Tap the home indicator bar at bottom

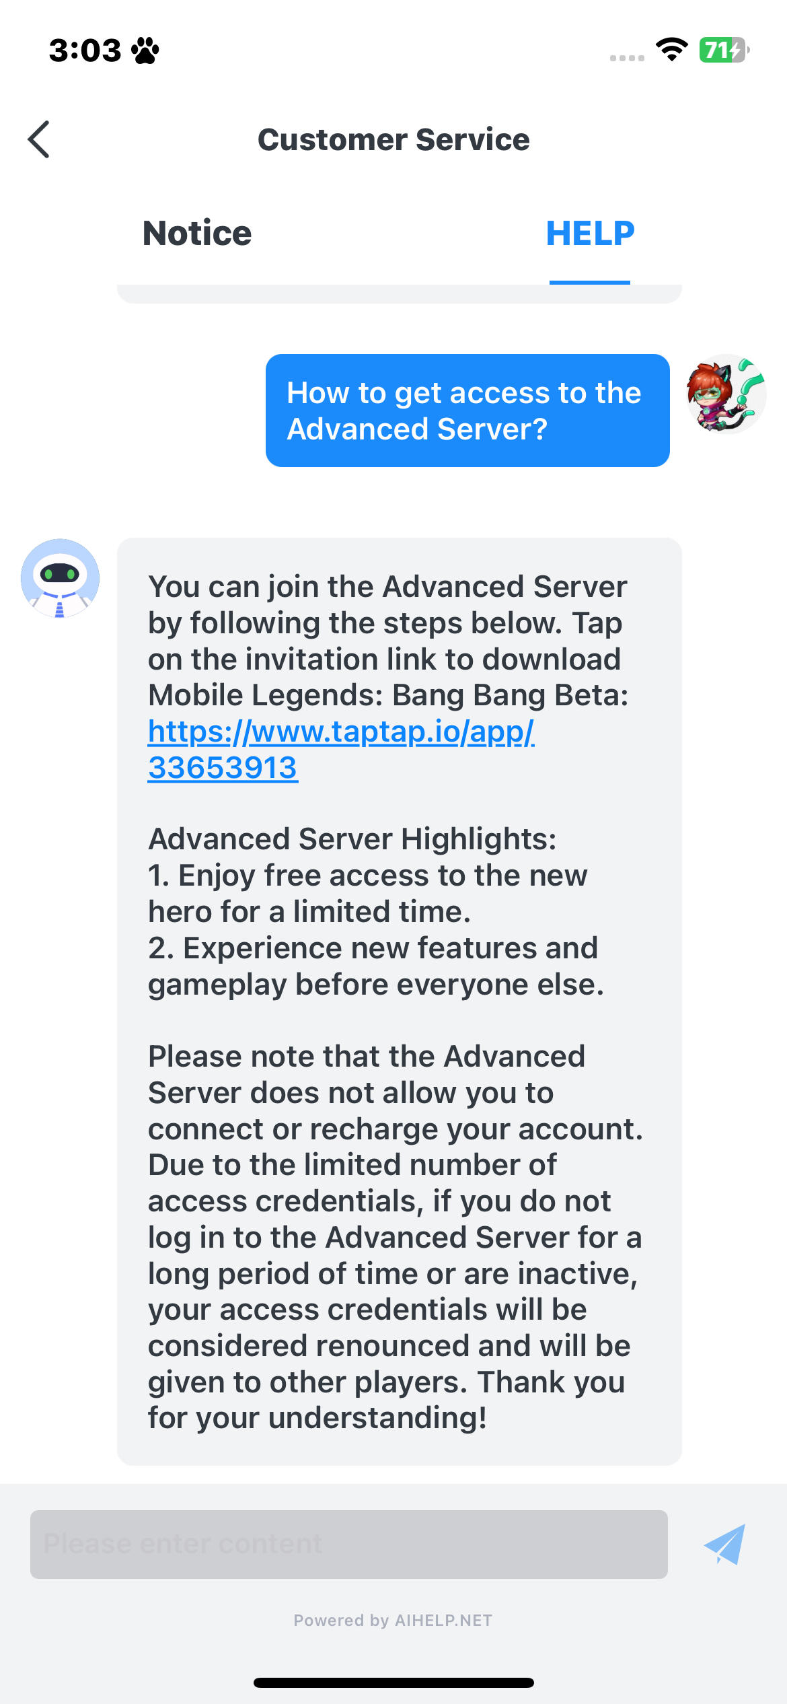click(394, 1682)
